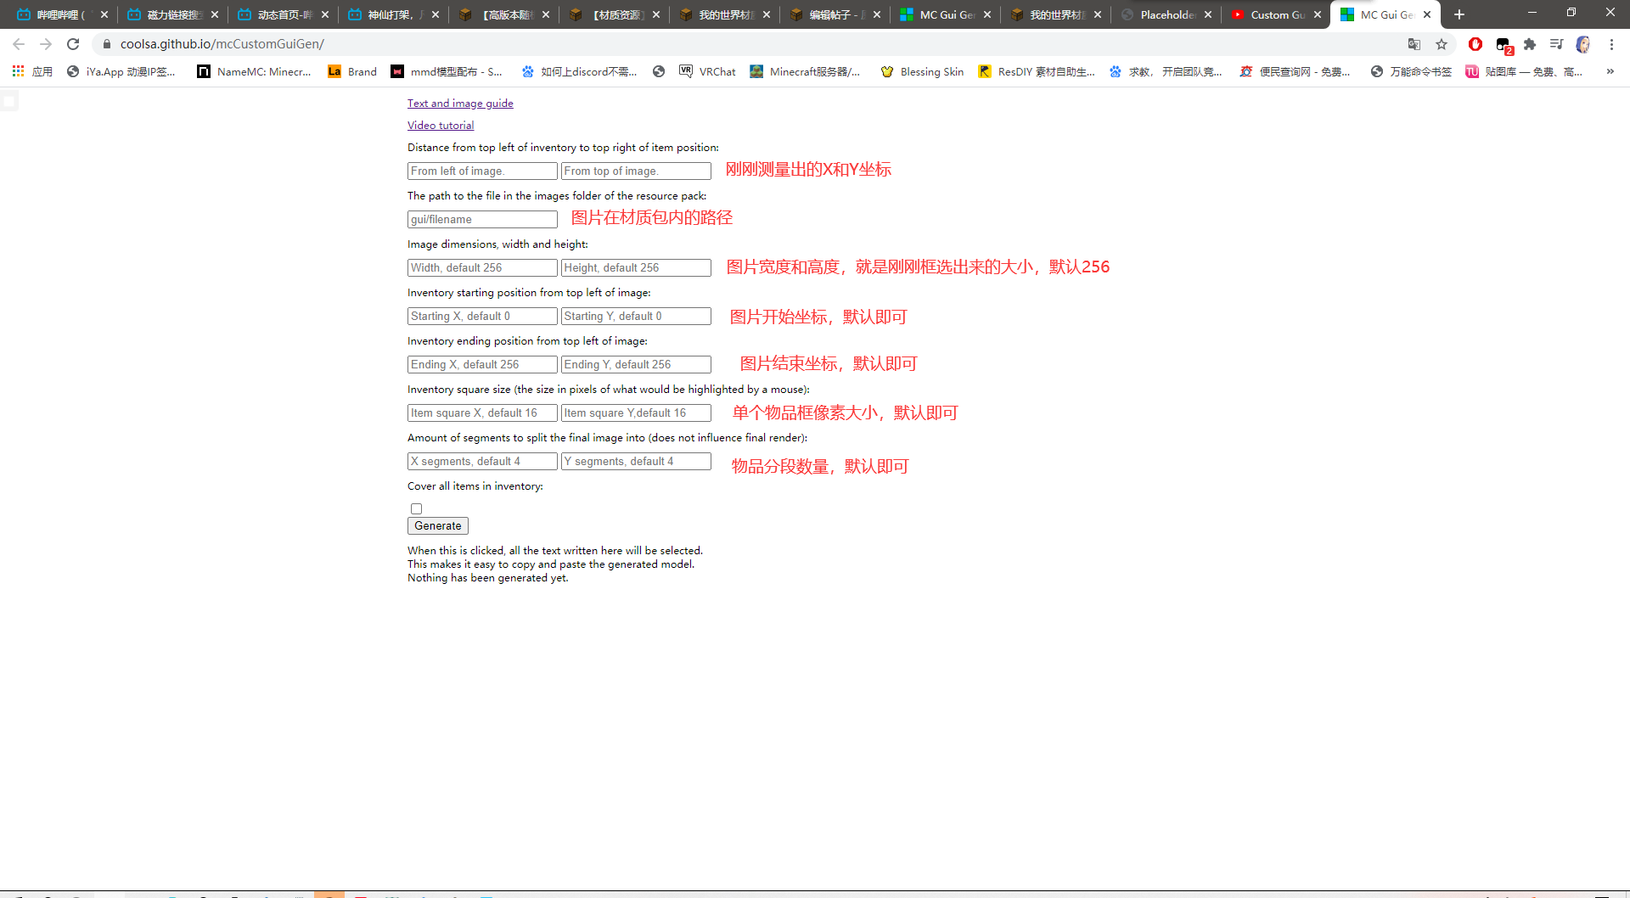The width and height of the screenshot is (1630, 898).
Task: Open Chrome three-dot menu
Action: 1611,44
